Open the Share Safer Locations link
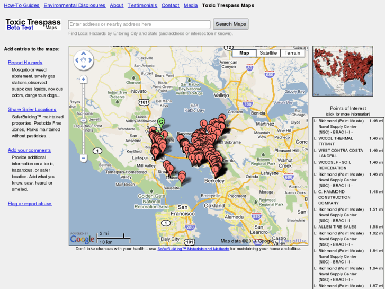This screenshot has width=385, height=289. point(32,109)
